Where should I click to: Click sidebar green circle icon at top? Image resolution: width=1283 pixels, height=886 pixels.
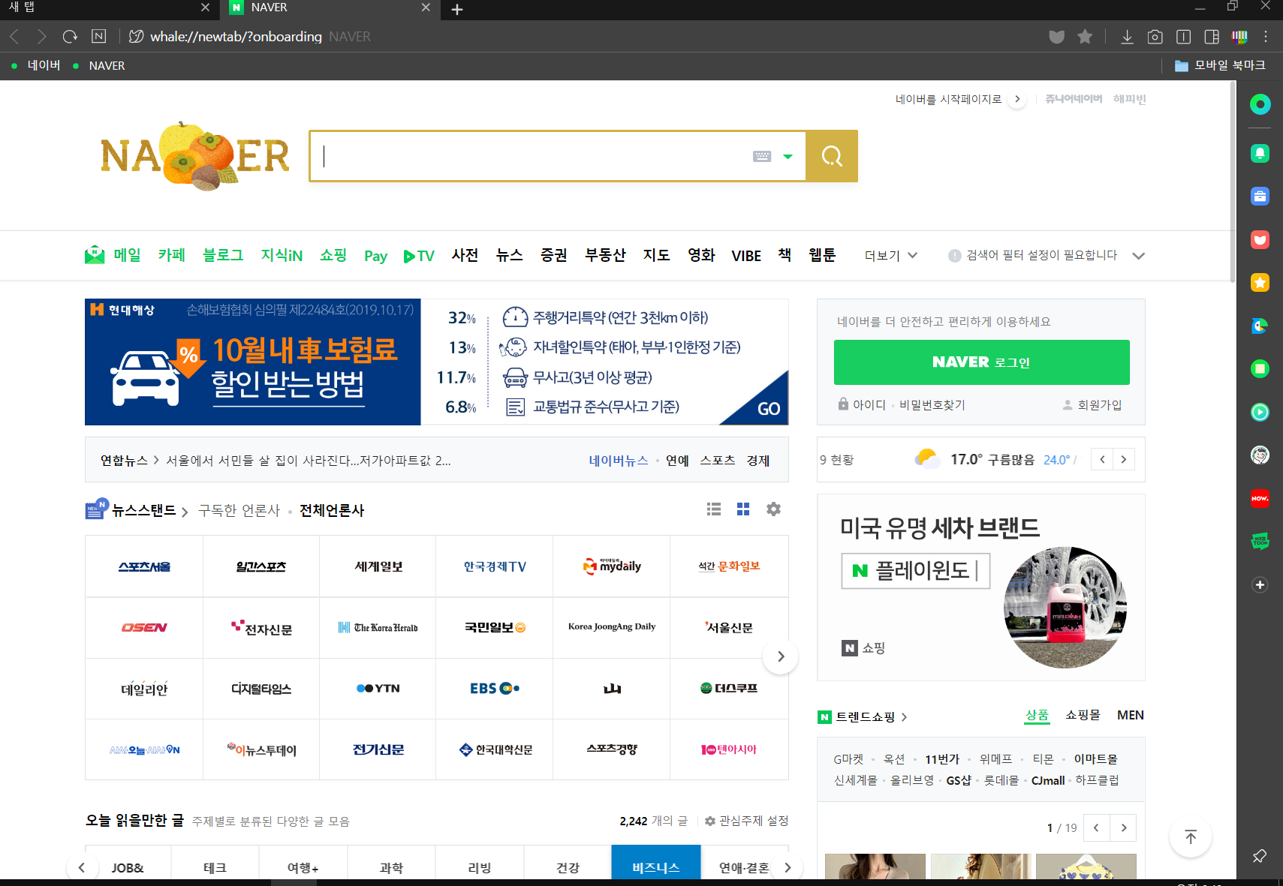(x=1260, y=104)
